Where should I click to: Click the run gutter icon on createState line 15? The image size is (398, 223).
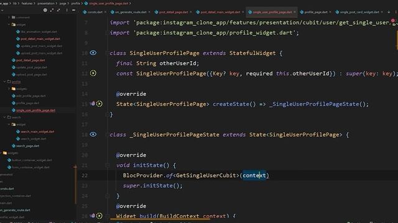point(99,103)
